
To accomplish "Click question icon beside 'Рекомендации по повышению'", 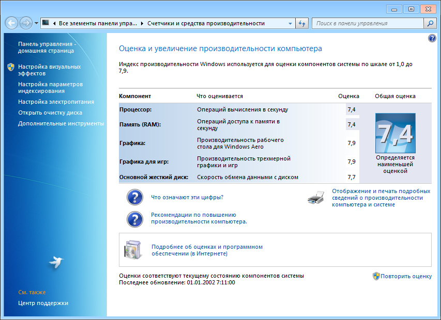I will point(135,219).
